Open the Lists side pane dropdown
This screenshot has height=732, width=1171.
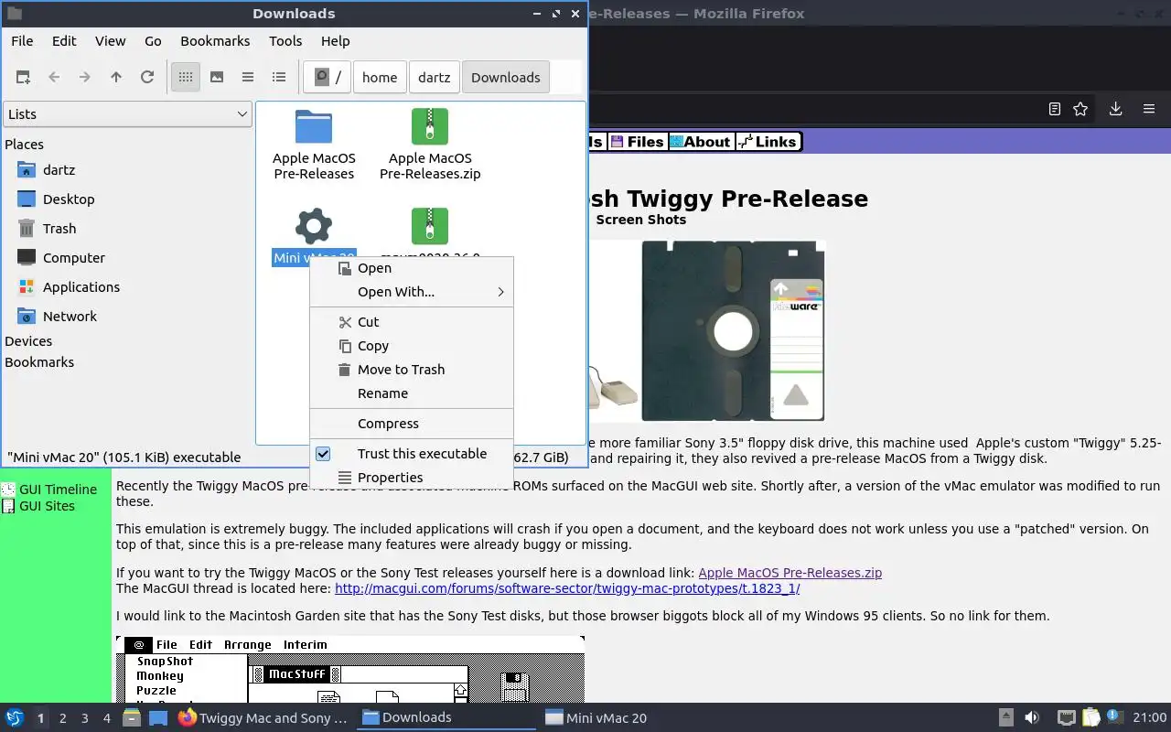[127, 114]
